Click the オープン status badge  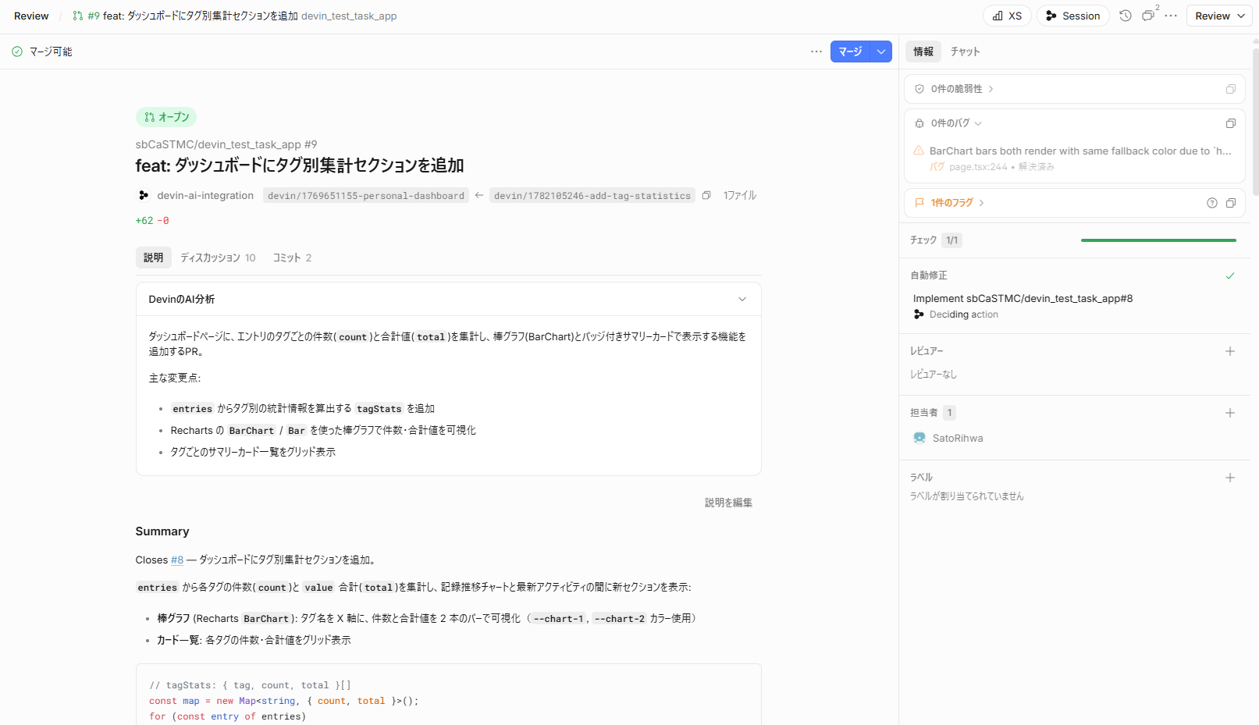pyautogui.click(x=166, y=117)
